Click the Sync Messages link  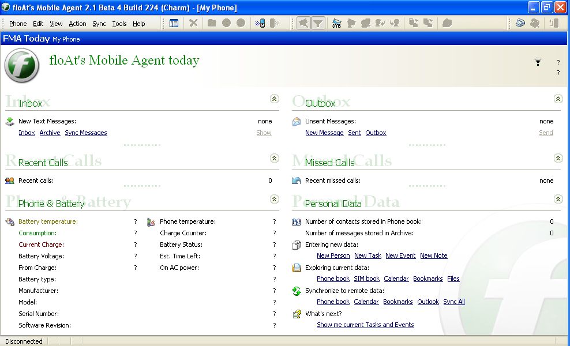coord(86,133)
